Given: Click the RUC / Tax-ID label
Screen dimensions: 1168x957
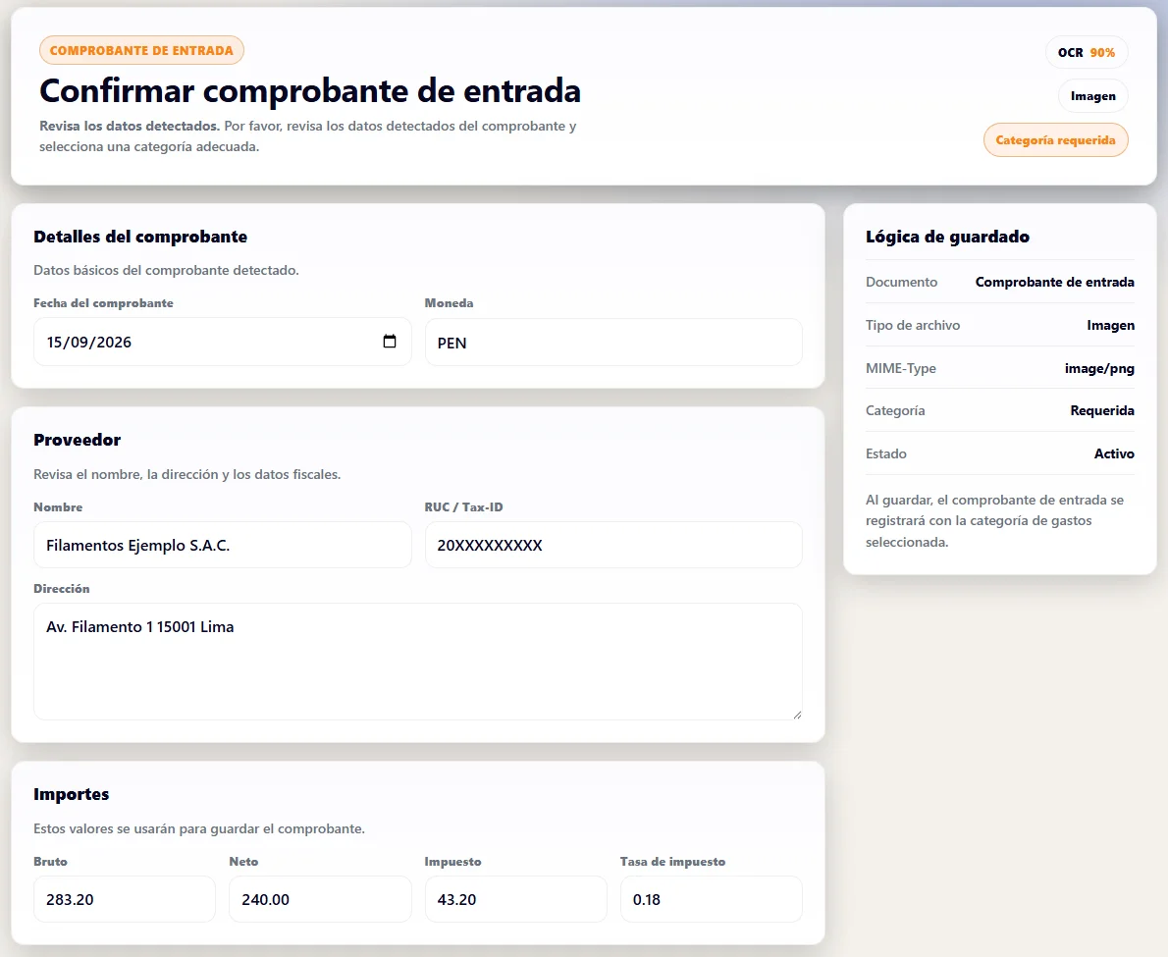Looking at the screenshot, I should coord(464,507).
